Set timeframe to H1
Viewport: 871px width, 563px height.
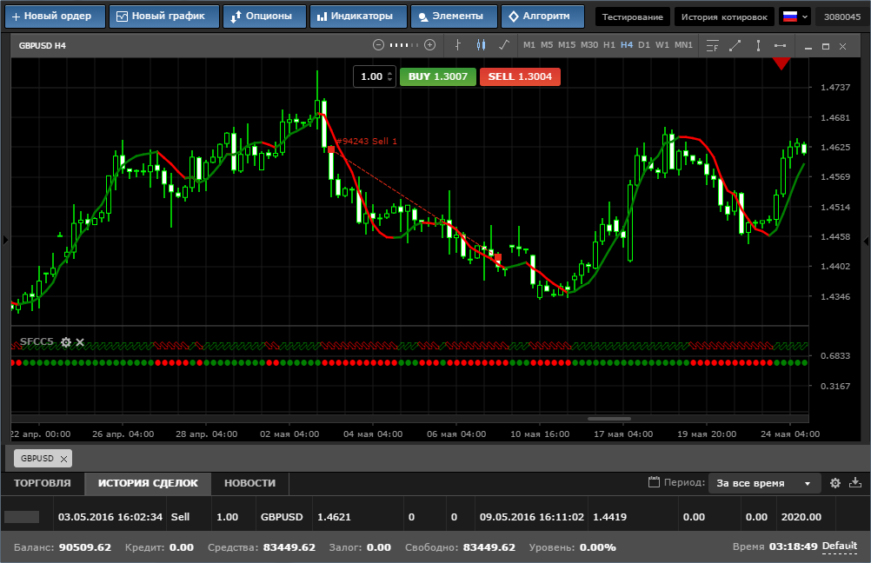coord(609,45)
